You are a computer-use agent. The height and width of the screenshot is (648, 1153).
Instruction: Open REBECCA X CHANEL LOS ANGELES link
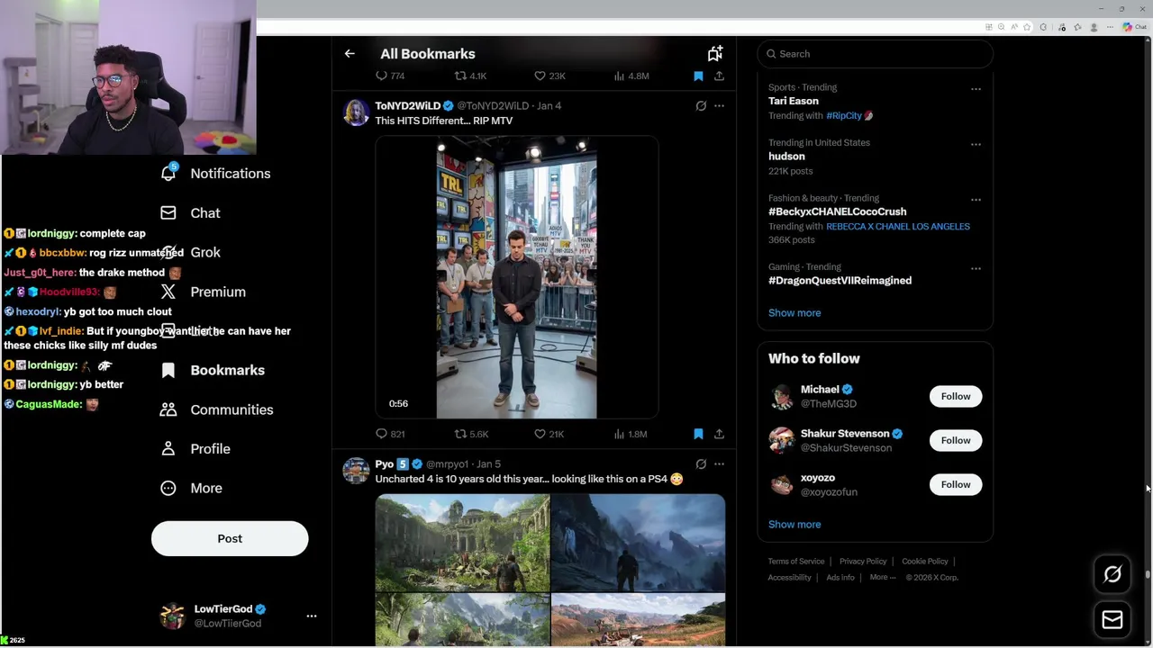pos(898,227)
